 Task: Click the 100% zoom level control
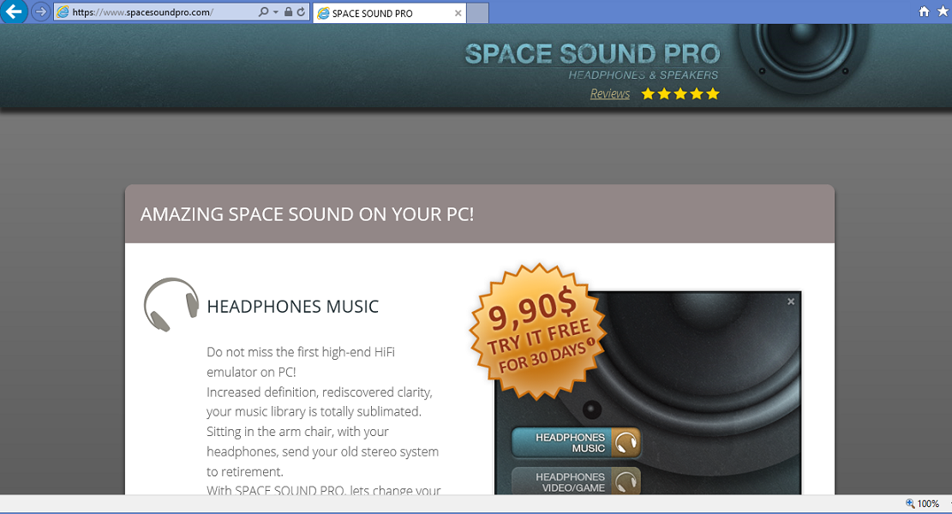923,504
